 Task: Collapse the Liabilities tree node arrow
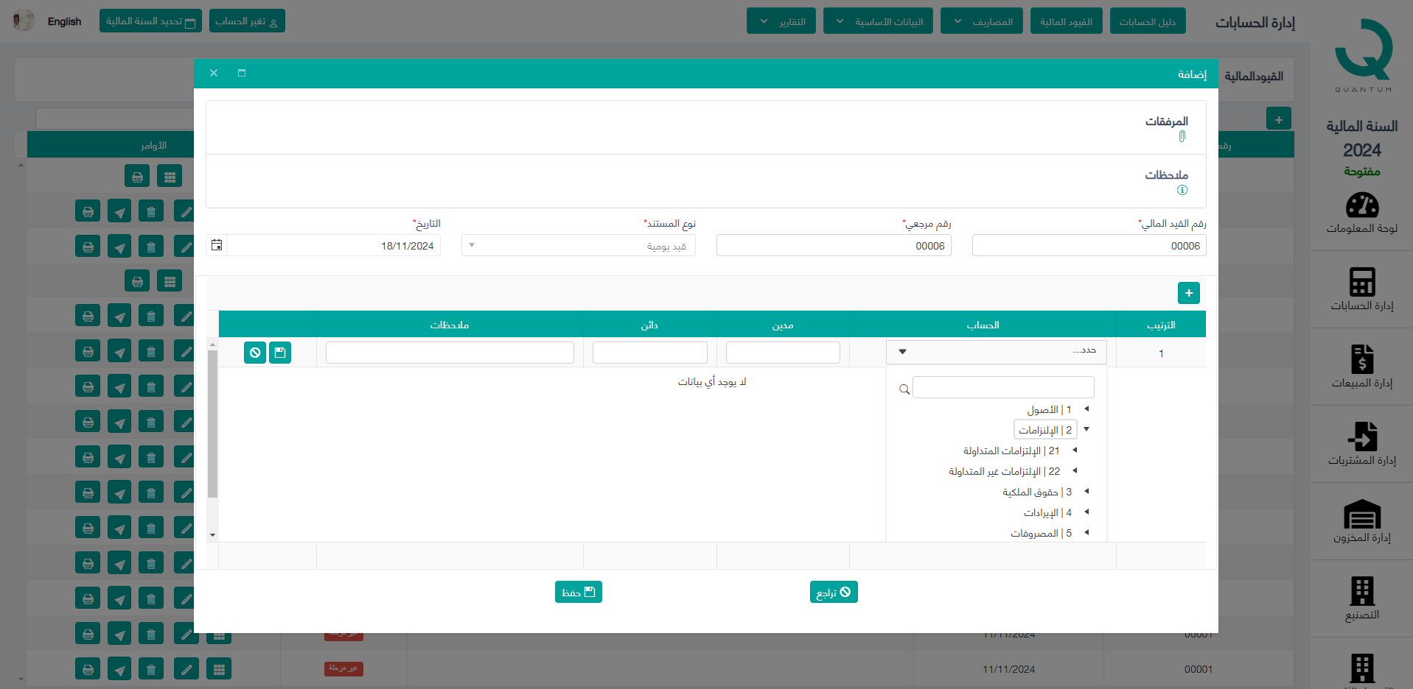coord(1086,429)
